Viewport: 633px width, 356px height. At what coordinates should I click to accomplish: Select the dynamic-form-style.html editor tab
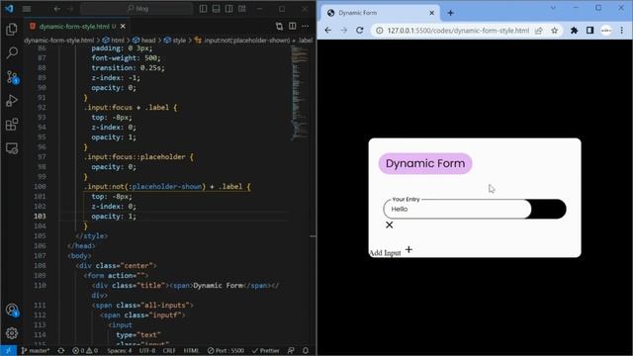coord(77,27)
